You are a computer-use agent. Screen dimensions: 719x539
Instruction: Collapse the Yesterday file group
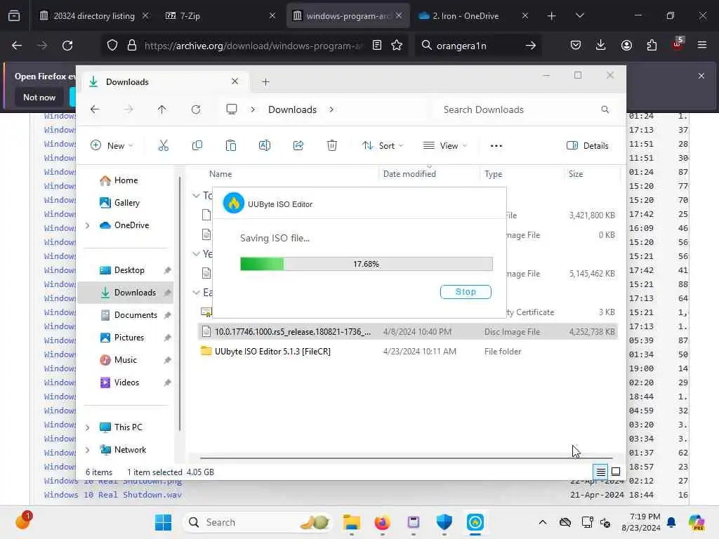[x=197, y=253]
